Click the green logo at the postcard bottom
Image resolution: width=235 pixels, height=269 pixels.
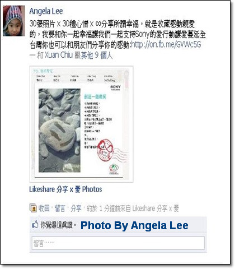click(x=114, y=169)
